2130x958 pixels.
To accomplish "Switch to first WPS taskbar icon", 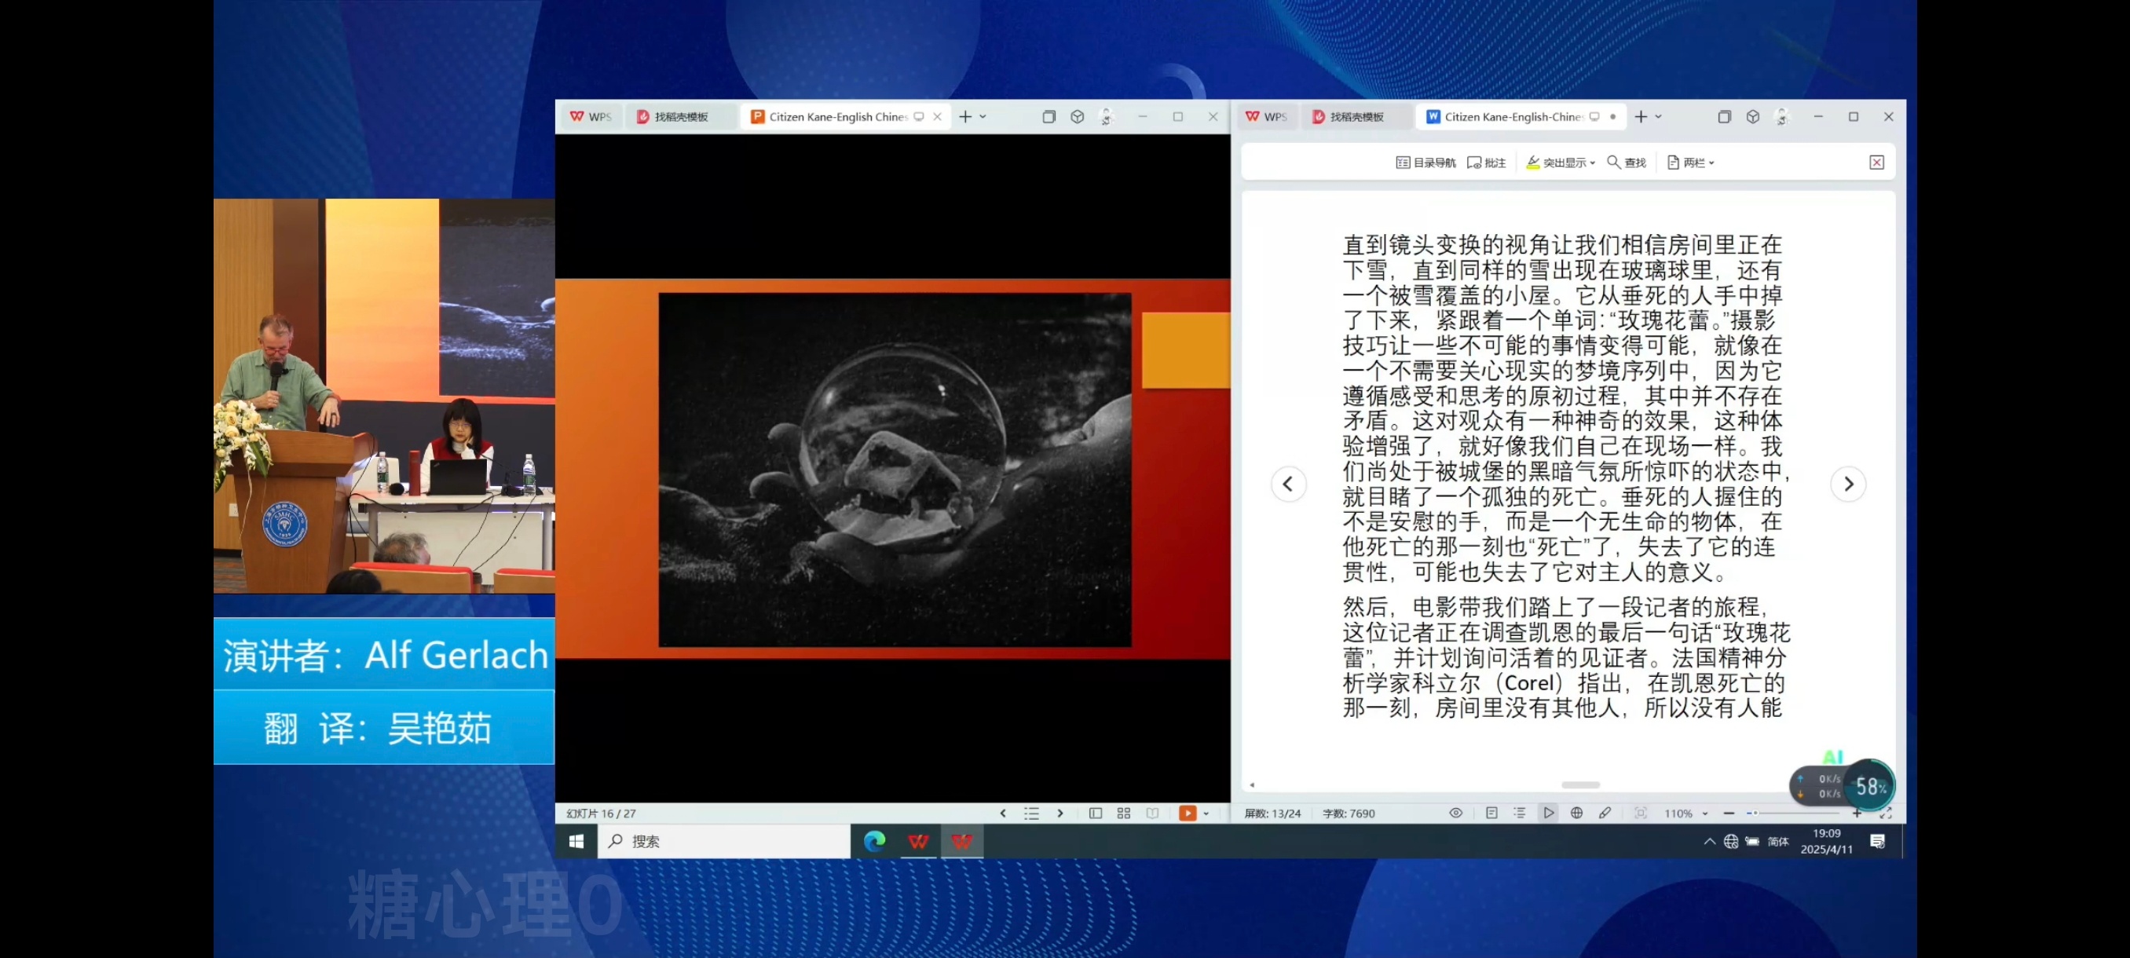I will (918, 842).
